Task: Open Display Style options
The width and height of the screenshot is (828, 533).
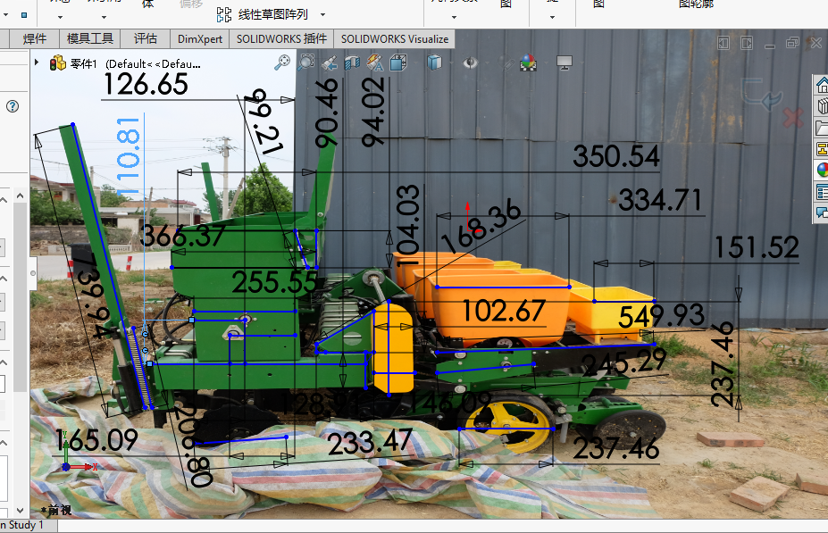Action: click(434, 62)
